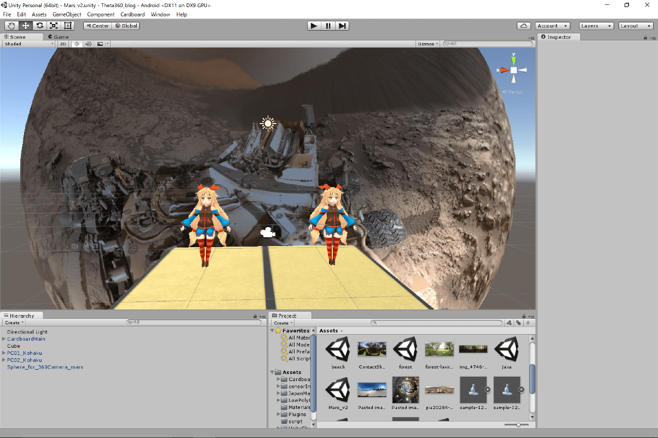Image resolution: width=658 pixels, height=438 pixels.
Task: Toggle scene lighting
Action: point(77,44)
